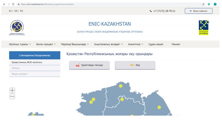The image size is (222, 122).
Task: Open the Рейтинг sidebar item
Action: (35, 68)
